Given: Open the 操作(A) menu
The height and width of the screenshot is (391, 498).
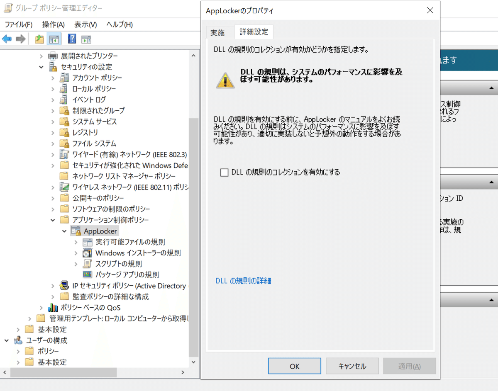Looking at the screenshot, I should coord(54,24).
